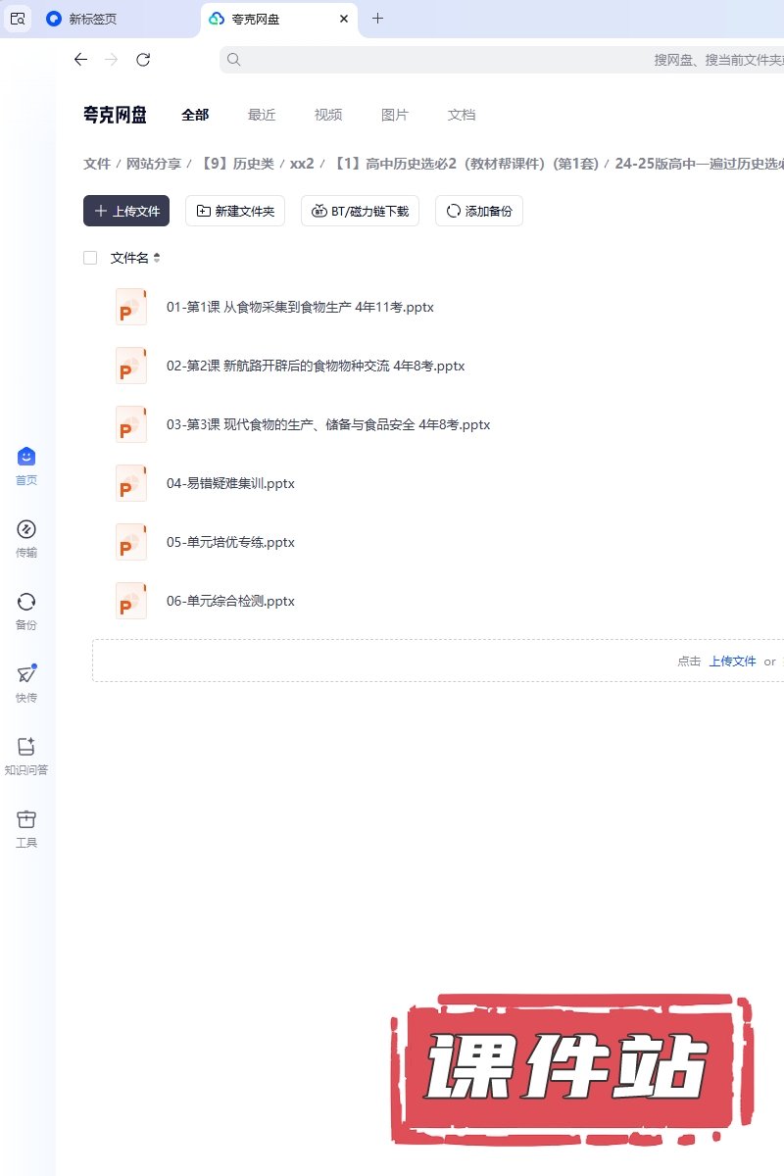Click 添加备份 button
This screenshot has height=1176, width=784.
479,211
